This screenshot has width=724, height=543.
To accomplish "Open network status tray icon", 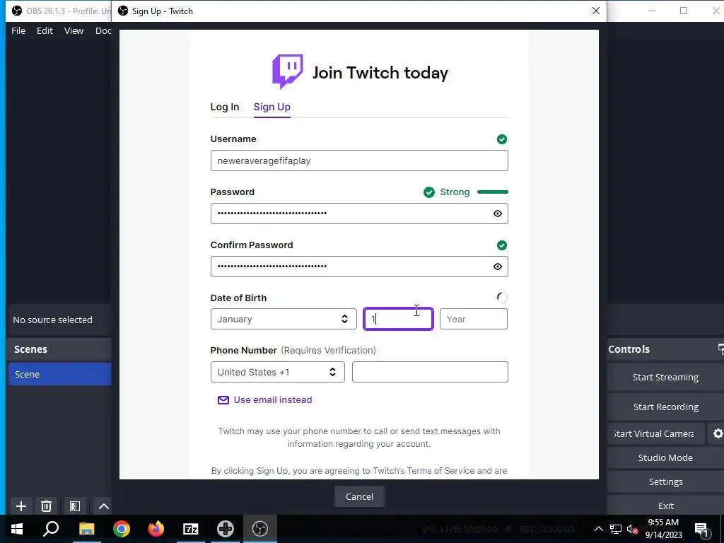I will pyautogui.click(x=616, y=529).
